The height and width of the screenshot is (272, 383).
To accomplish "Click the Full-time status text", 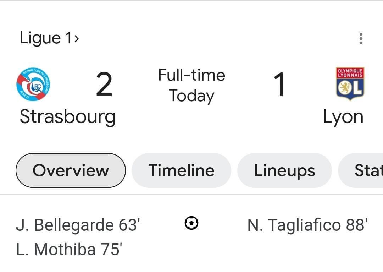I will [191, 75].
